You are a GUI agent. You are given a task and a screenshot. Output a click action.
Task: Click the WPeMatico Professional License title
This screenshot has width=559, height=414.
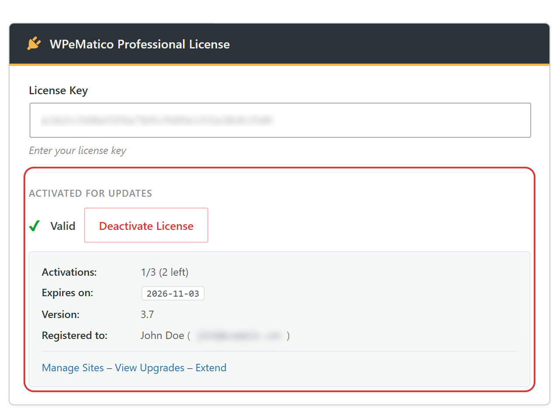click(140, 44)
